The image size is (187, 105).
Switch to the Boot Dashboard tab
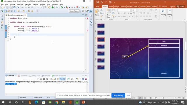(x=59, y=76)
